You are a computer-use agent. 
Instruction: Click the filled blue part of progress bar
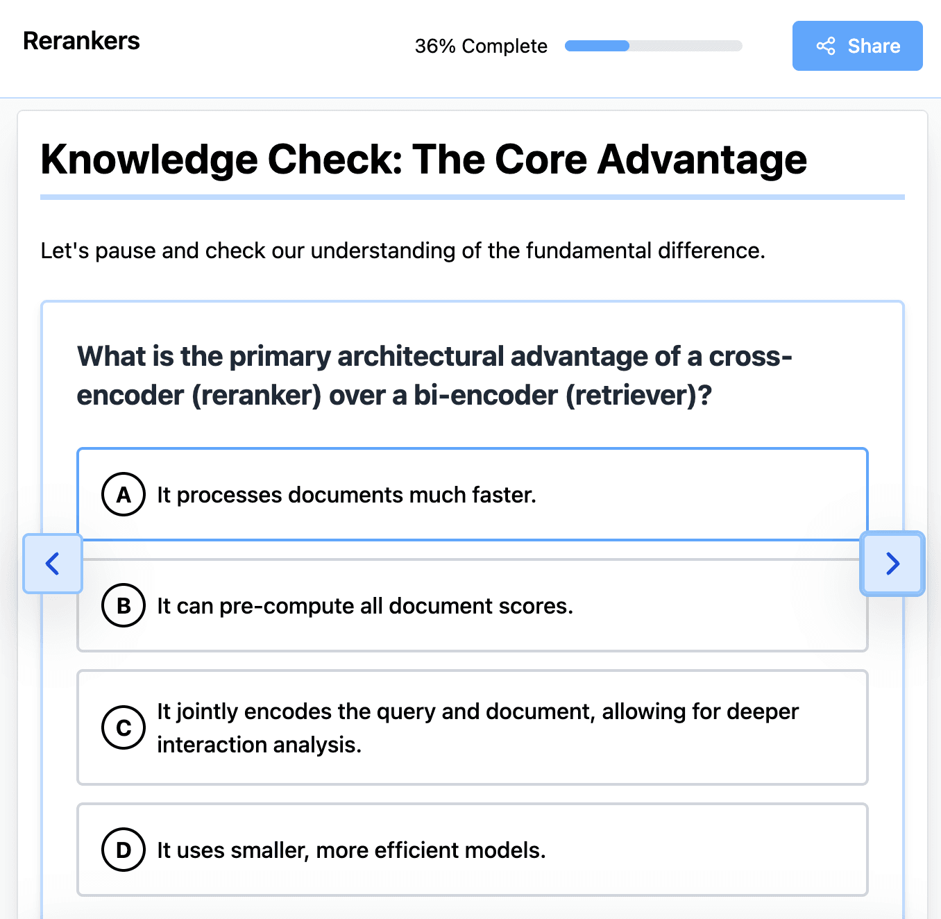(x=597, y=46)
